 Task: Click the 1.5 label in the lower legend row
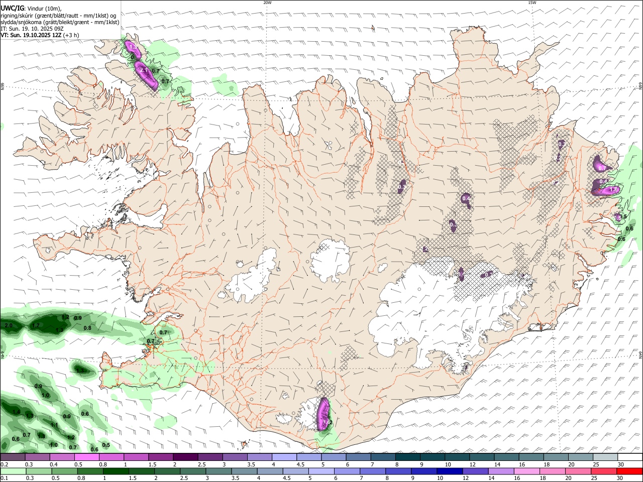(133, 478)
